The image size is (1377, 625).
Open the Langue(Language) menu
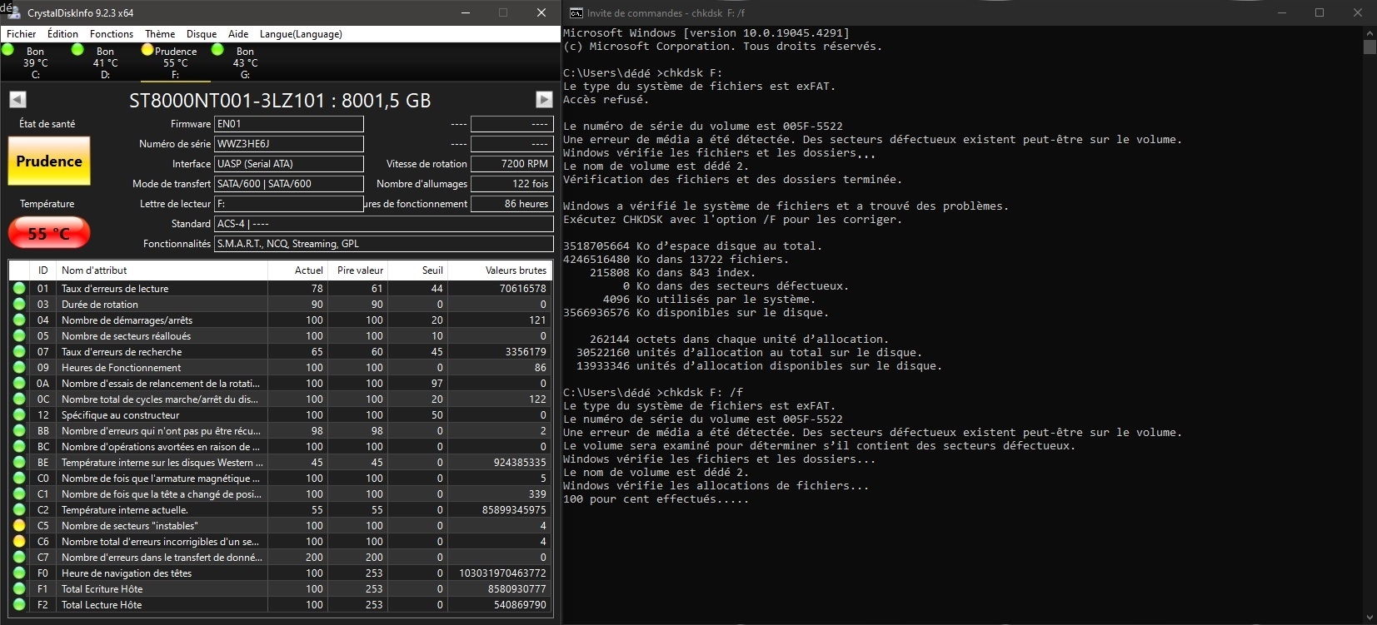301,34
